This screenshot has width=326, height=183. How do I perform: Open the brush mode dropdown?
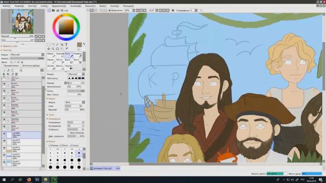(x=76, y=74)
